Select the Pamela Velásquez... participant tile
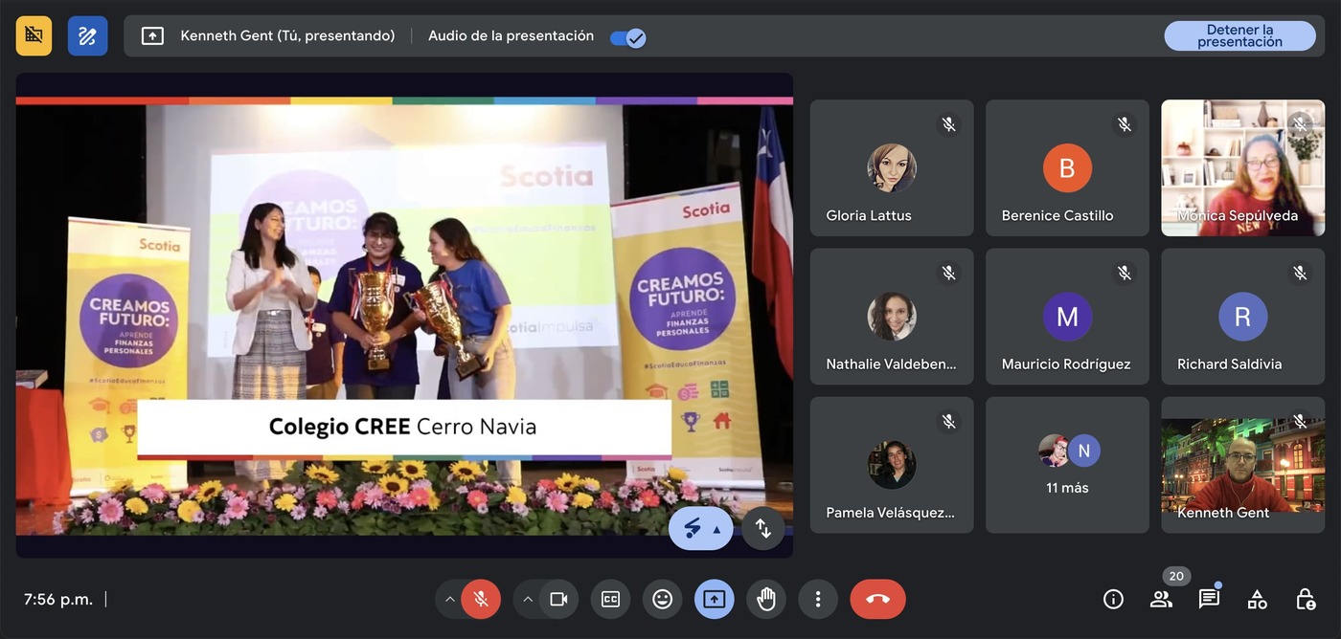This screenshot has width=1341, height=639. (892, 465)
